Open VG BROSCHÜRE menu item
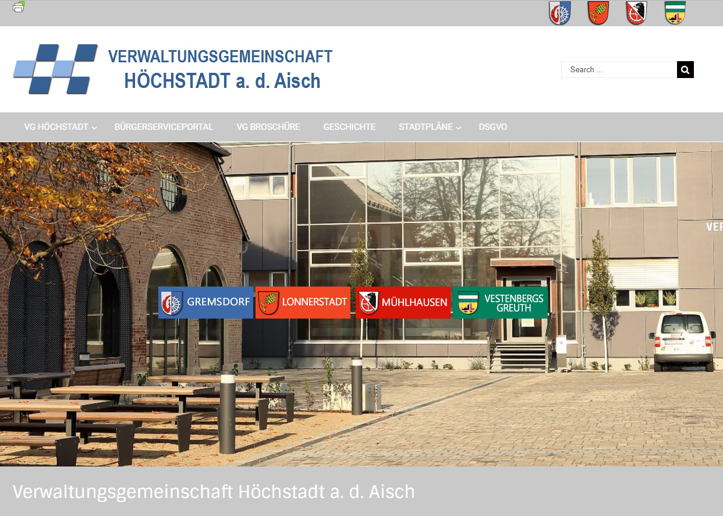Screen dimensions: 723x516 [x=268, y=127]
